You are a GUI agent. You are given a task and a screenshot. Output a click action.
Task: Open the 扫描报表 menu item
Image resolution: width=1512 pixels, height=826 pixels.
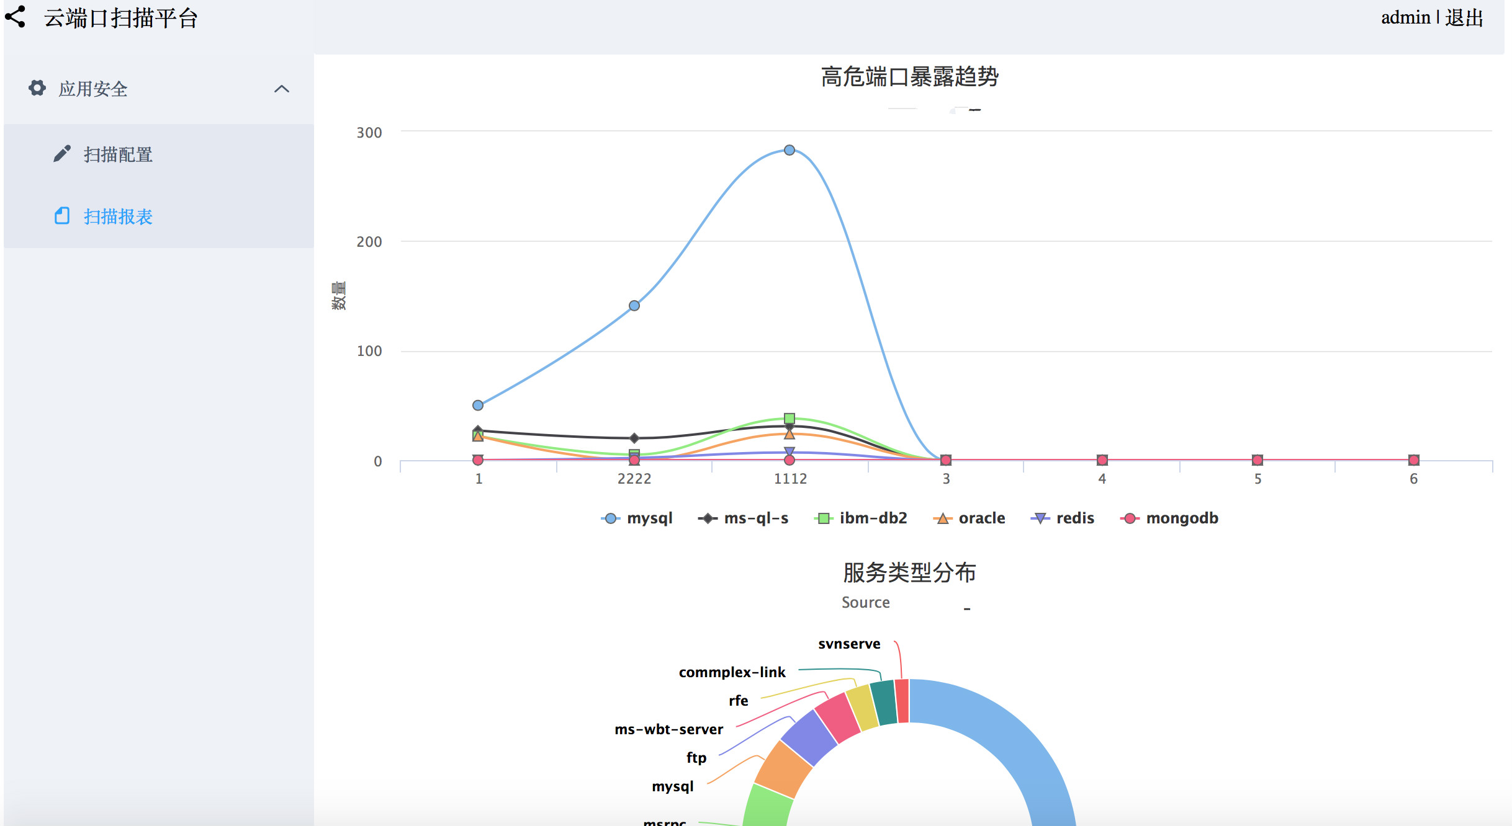159,216
